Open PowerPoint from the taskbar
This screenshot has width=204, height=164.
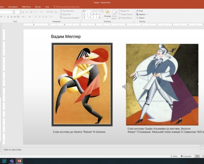(19, 161)
